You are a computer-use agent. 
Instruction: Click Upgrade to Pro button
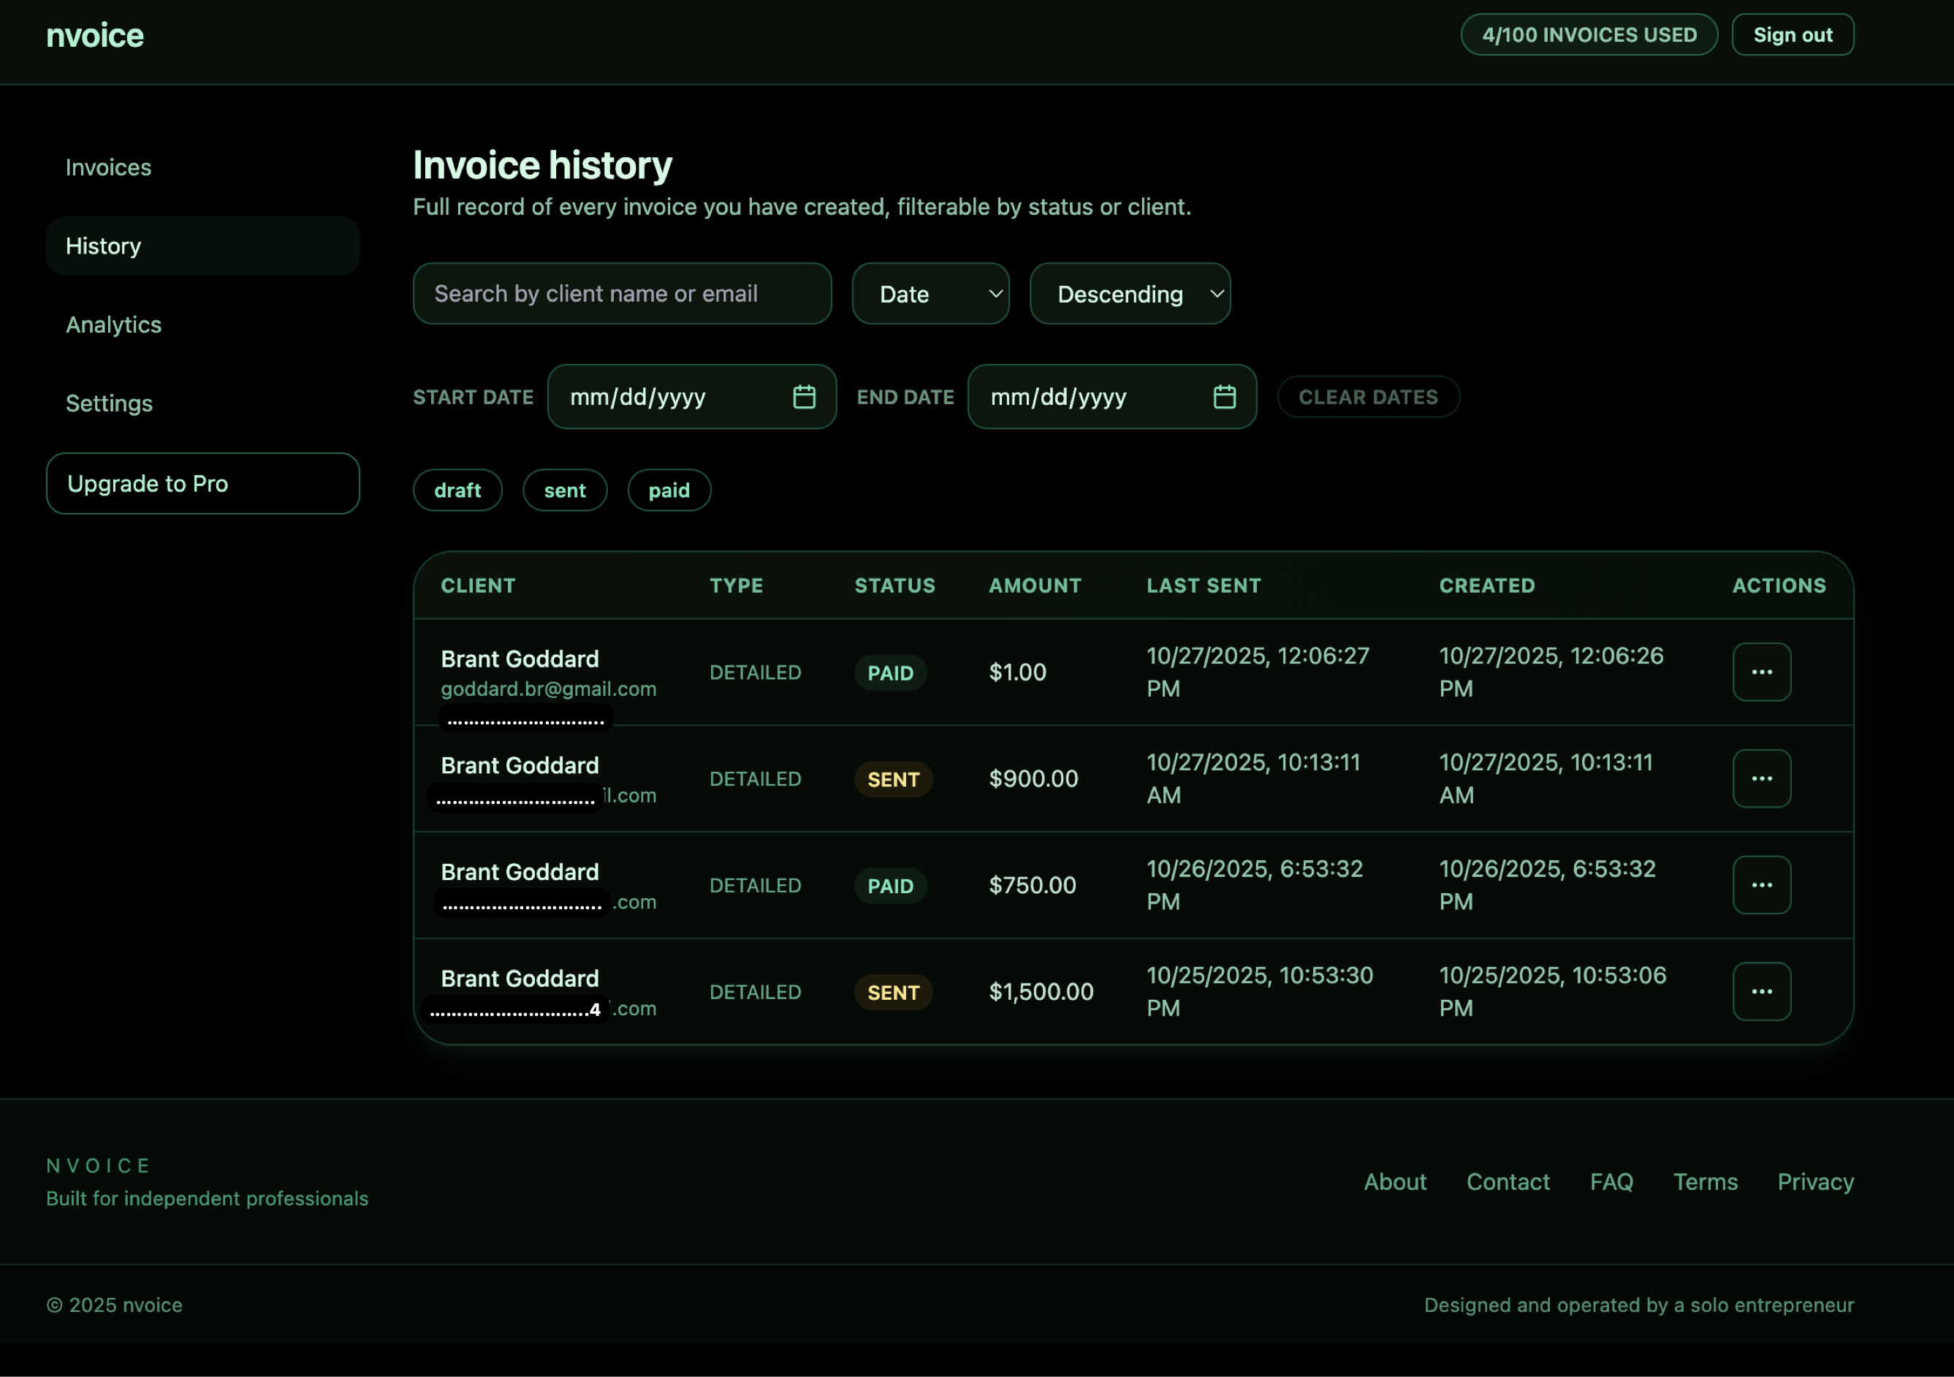coord(202,483)
